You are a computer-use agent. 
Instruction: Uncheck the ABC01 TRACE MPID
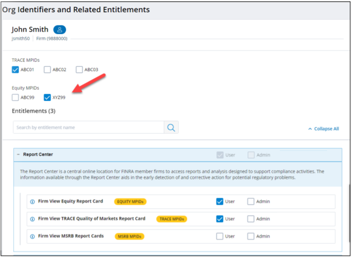[15, 70]
